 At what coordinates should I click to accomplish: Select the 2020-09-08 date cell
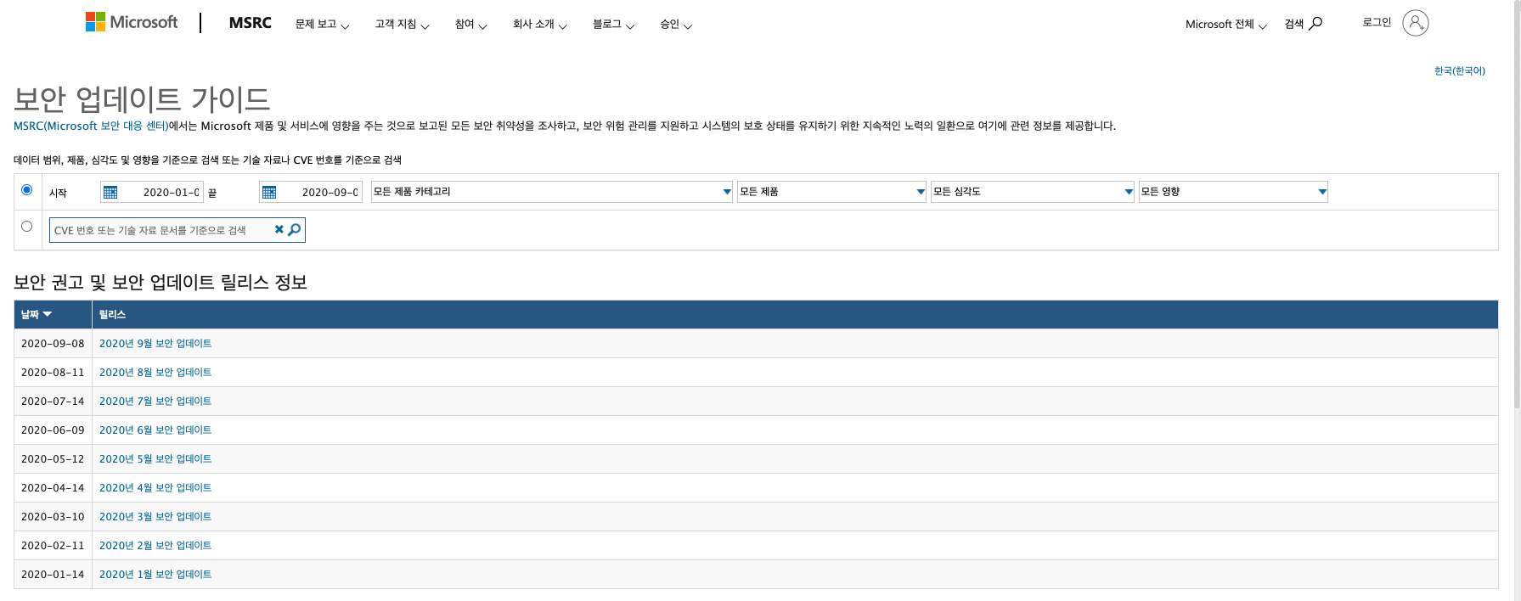pyautogui.click(x=53, y=343)
